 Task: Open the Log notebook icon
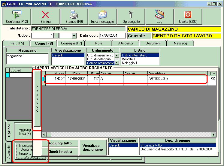click(x=159, y=14)
